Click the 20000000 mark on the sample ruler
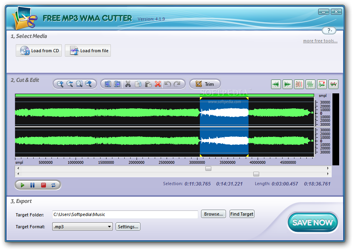353x250 pixels. click(137, 162)
